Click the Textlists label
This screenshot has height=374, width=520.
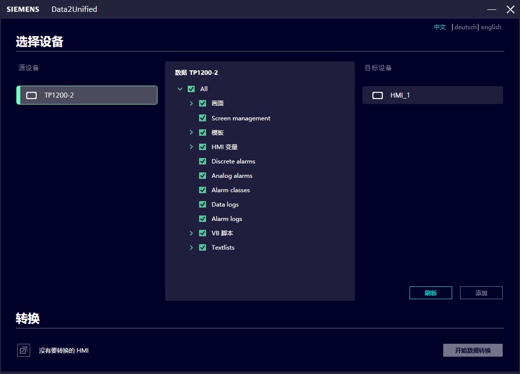223,248
